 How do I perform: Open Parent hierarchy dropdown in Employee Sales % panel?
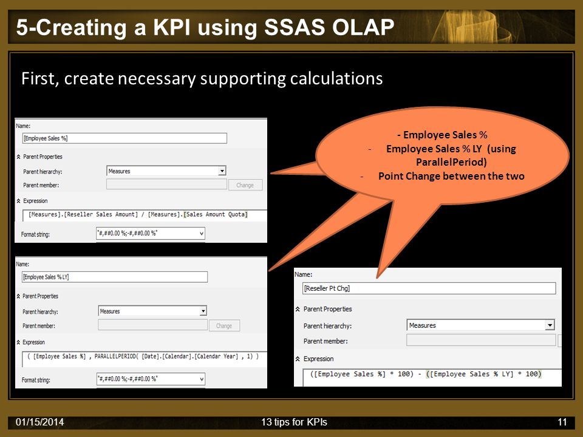coord(222,171)
